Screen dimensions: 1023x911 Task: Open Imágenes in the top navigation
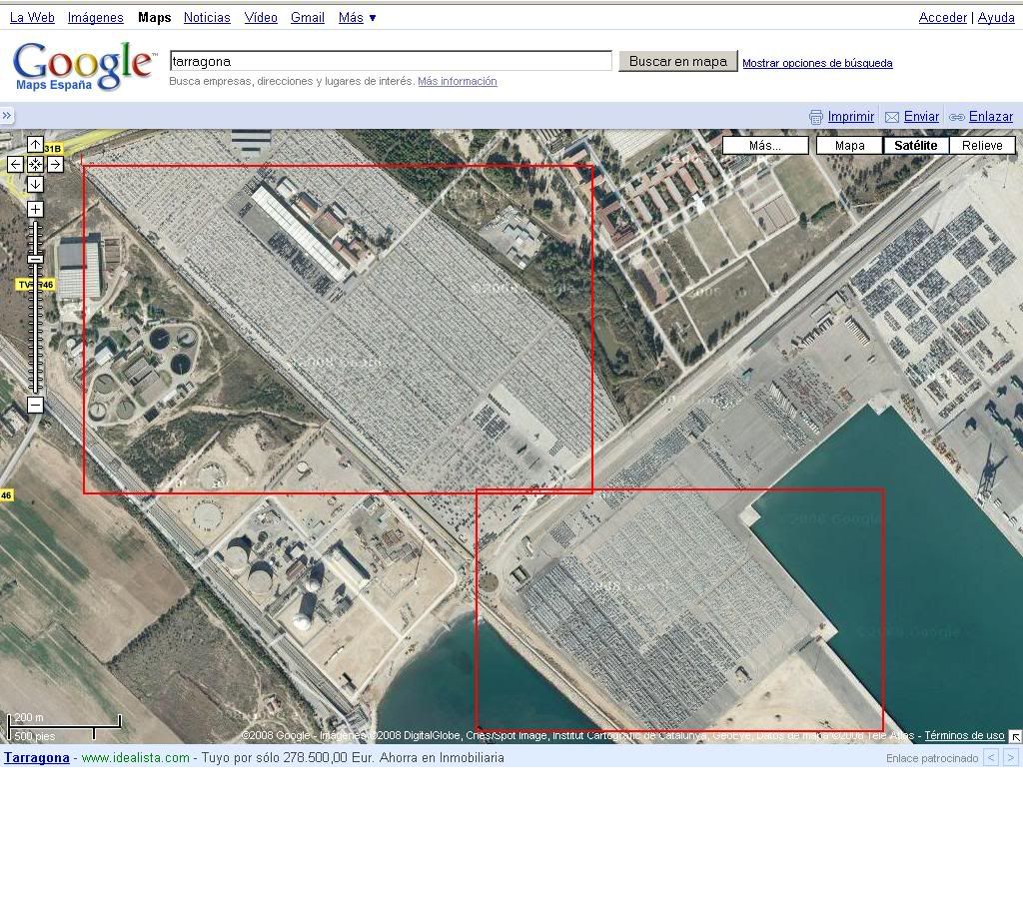[95, 18]
